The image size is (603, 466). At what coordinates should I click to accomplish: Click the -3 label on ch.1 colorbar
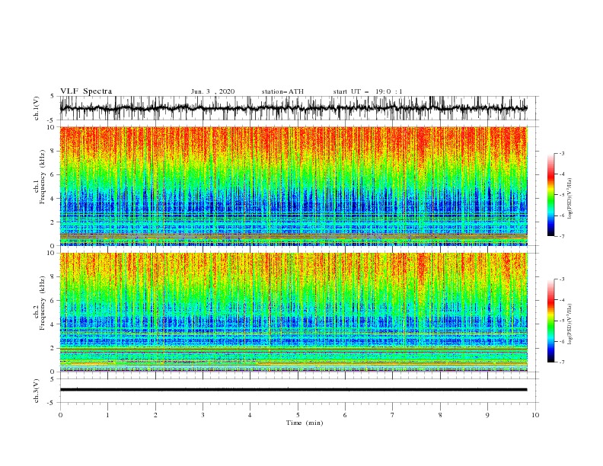[562, 153]
